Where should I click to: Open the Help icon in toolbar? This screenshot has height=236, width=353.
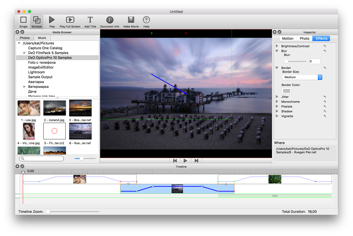tap(146, 20)
